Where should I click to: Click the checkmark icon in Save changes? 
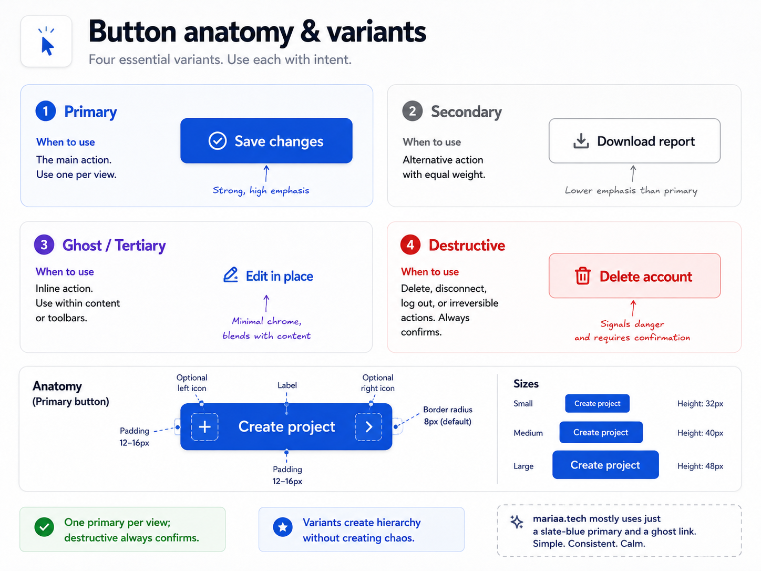point(218,141)
